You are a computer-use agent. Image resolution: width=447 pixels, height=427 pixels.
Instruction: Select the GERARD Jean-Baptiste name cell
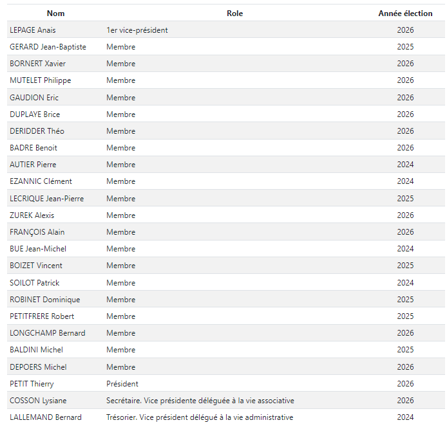point(48,47)
